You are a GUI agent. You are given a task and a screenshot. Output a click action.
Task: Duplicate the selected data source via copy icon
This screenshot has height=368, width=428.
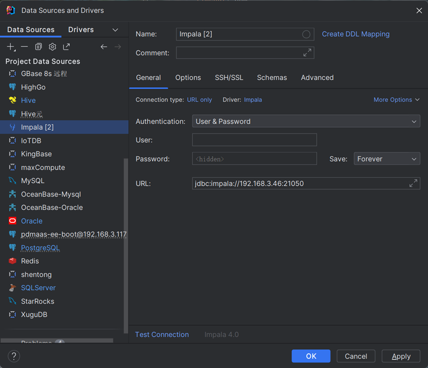38,47
